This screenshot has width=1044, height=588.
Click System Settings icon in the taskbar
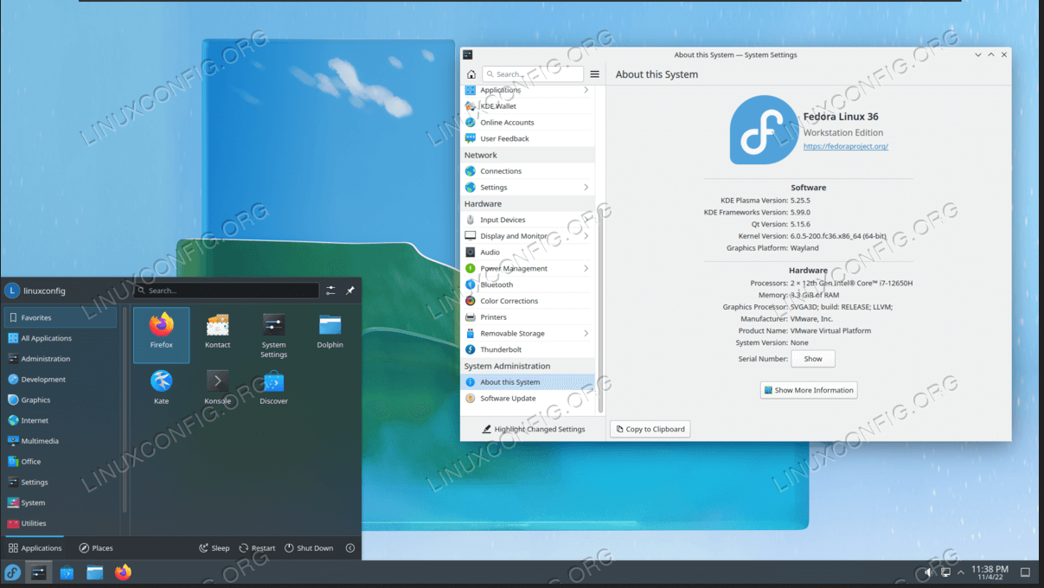pyautogui.click(x=39, y=572)
